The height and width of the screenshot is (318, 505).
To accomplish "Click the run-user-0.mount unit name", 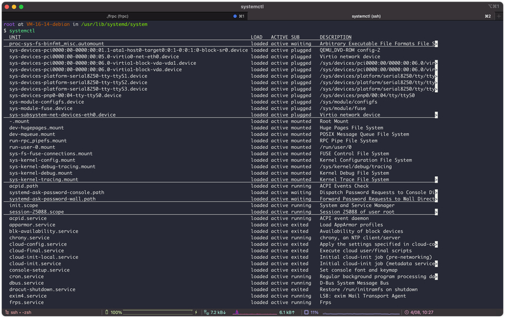I will [32, 148].
